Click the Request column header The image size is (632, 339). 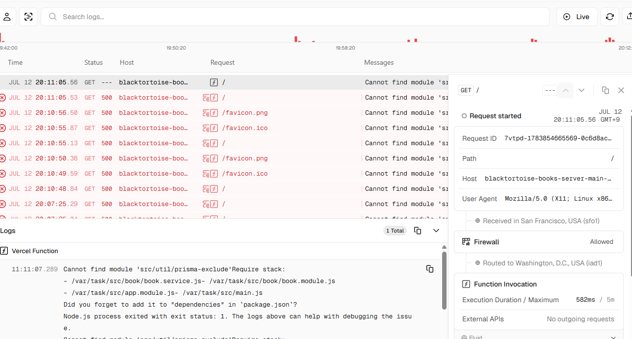pos(223,62)
